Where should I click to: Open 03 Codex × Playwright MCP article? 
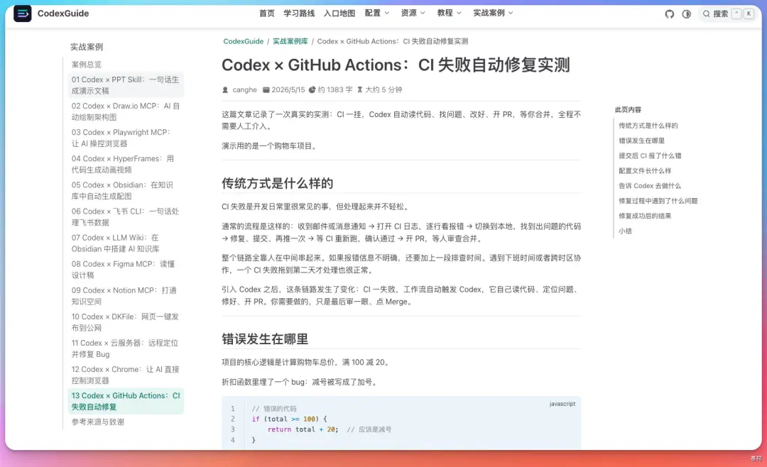(126, 138)
